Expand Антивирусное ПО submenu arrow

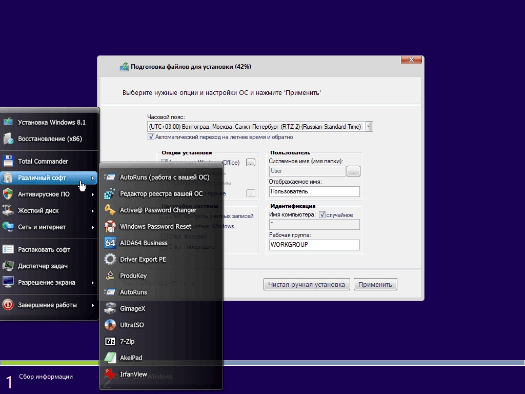pyautogui.click(x=93, y=194)
